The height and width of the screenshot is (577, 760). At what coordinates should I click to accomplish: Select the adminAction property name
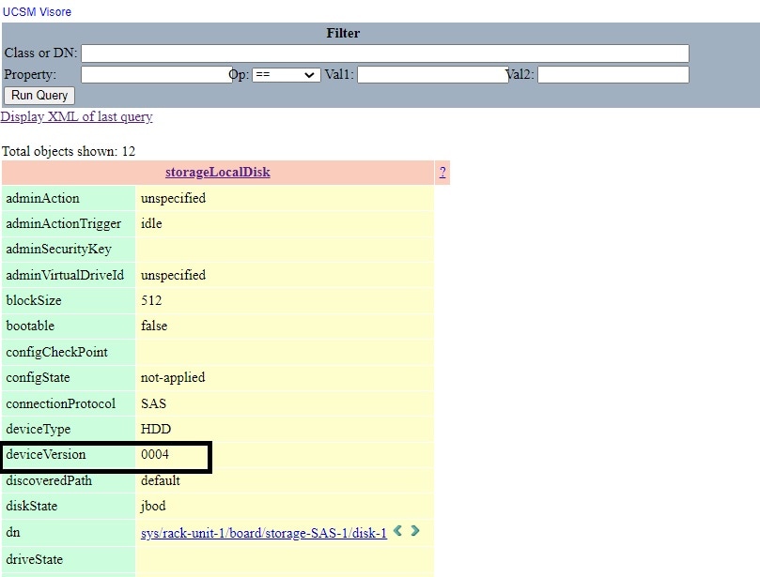coord(42,198)
